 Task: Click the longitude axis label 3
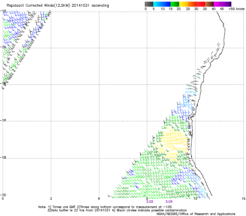point(51,199)
